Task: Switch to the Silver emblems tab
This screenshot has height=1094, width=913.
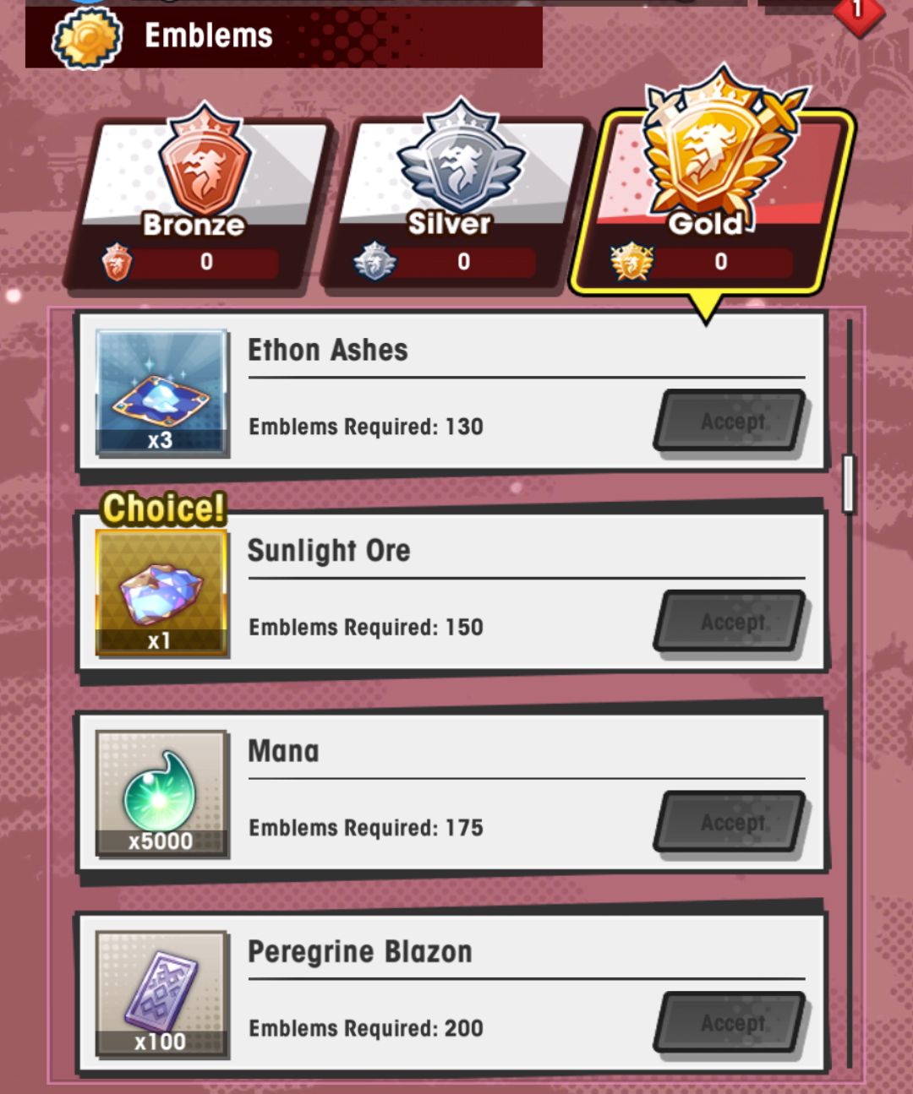Action: [x=454, y=203]
